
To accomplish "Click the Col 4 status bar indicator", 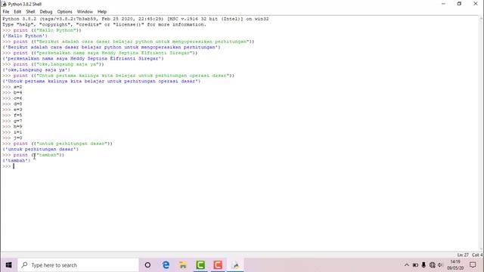I will [x=477, y=255].
